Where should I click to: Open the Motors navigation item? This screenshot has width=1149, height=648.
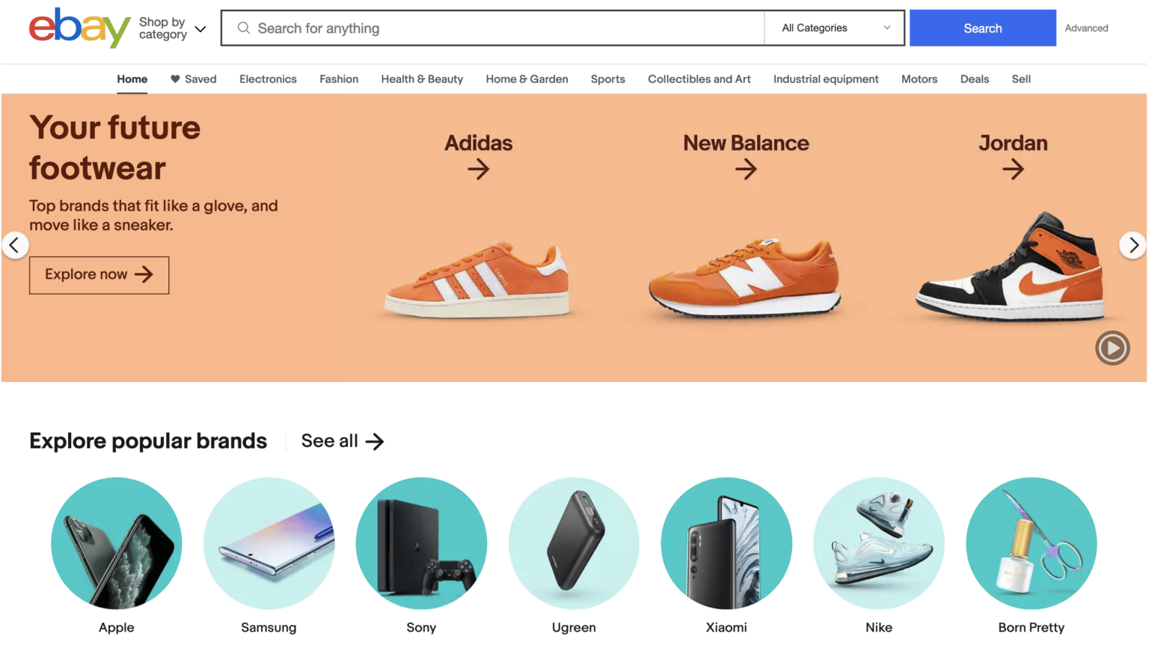click(919, 78)
